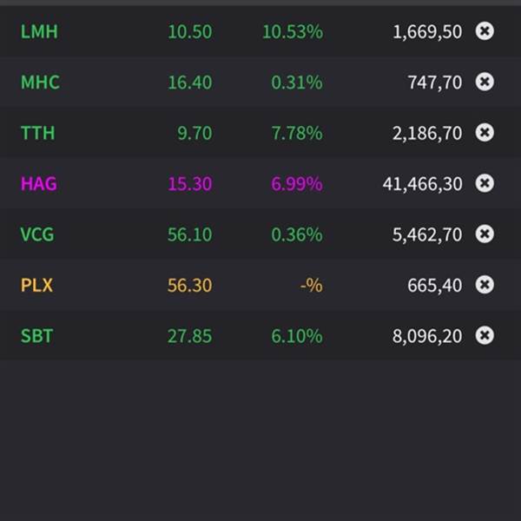Click the orange PLX symbol
The width and height of the screenshot is (521, 521).
36,285
